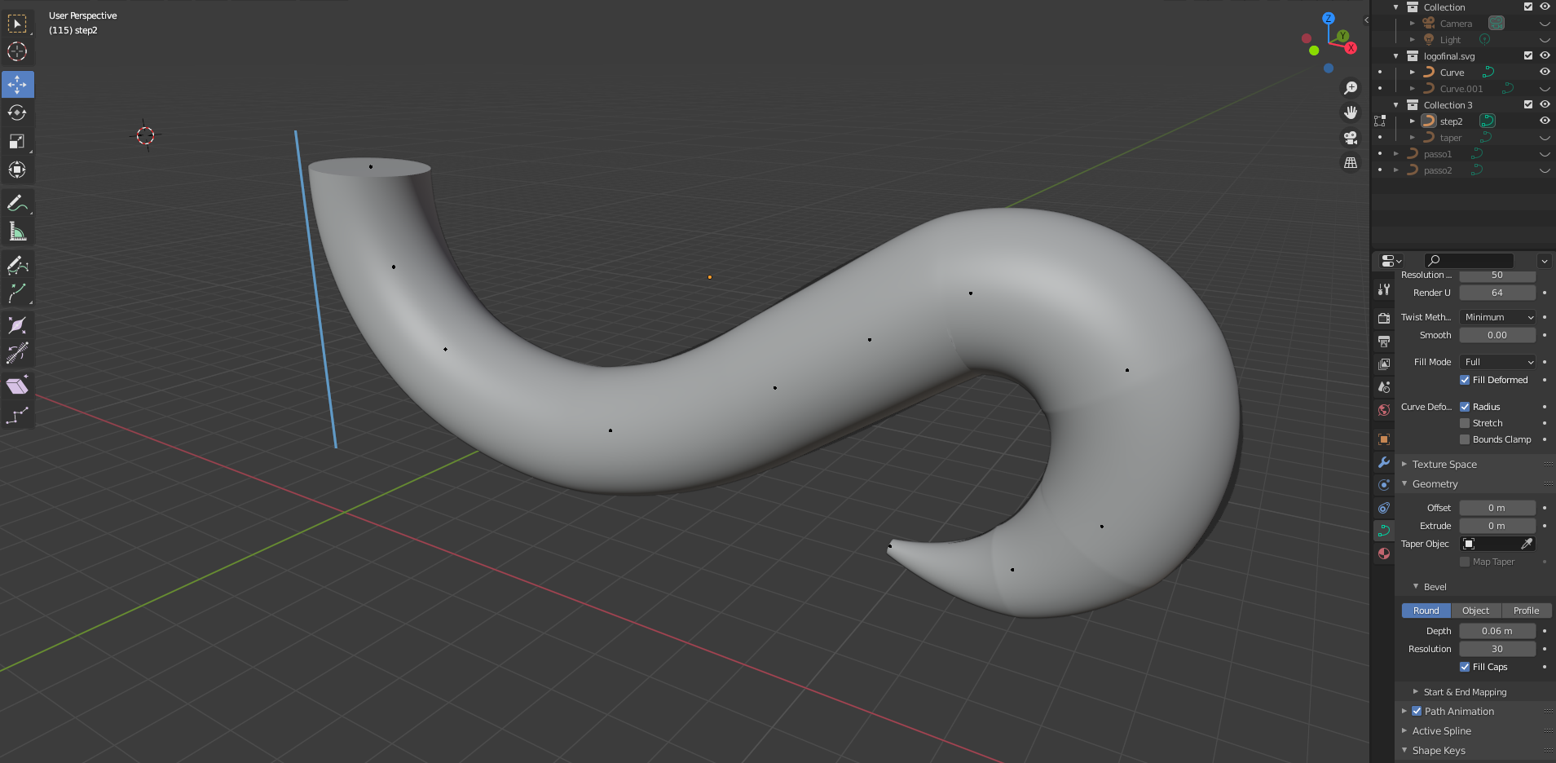The height and width of the screenshot is (763, 1556).
Task: Open the properties options dropdown arrow
Action: click(x=1544, y=261)
